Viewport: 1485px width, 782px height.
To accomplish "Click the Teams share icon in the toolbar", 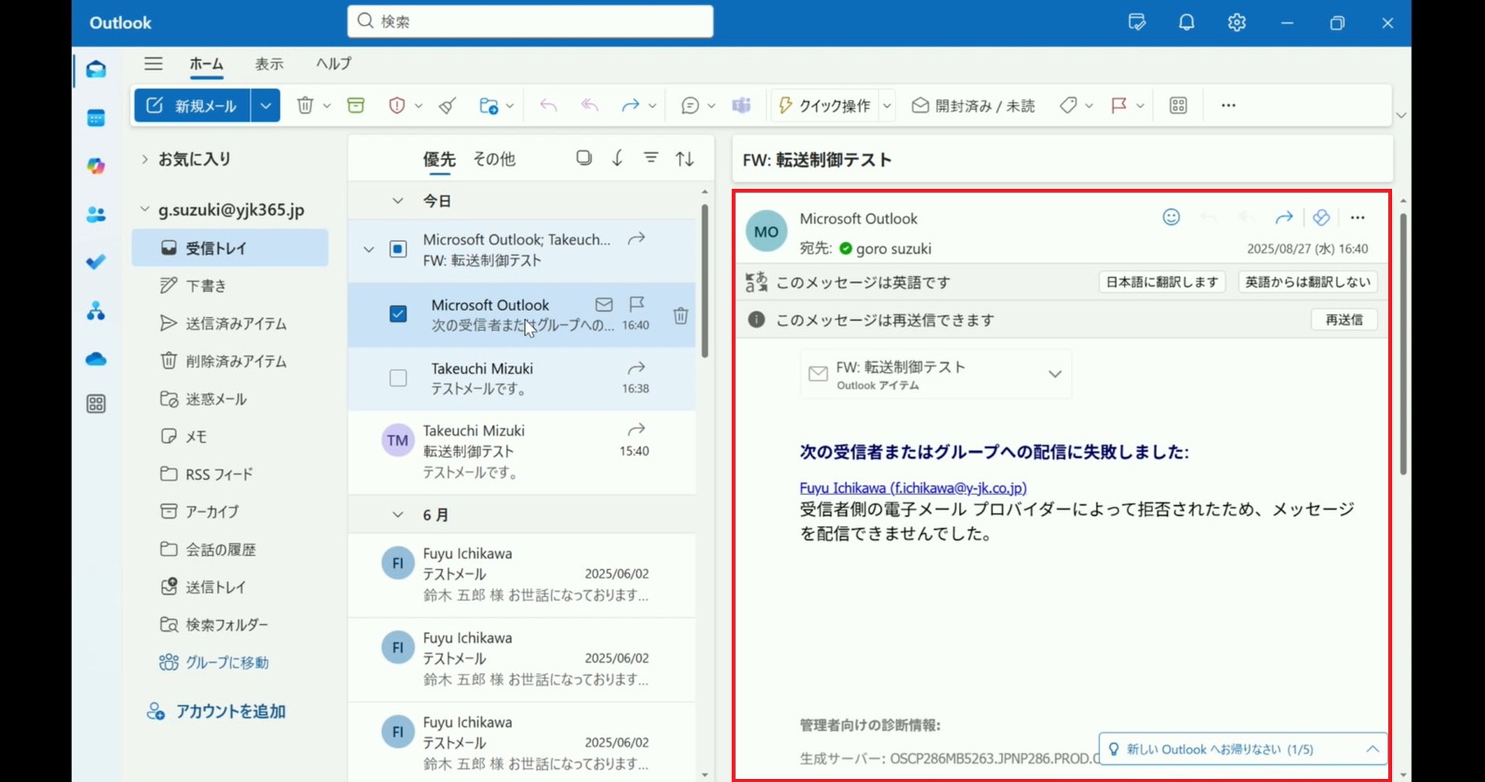I will click(x=741, y=105).
